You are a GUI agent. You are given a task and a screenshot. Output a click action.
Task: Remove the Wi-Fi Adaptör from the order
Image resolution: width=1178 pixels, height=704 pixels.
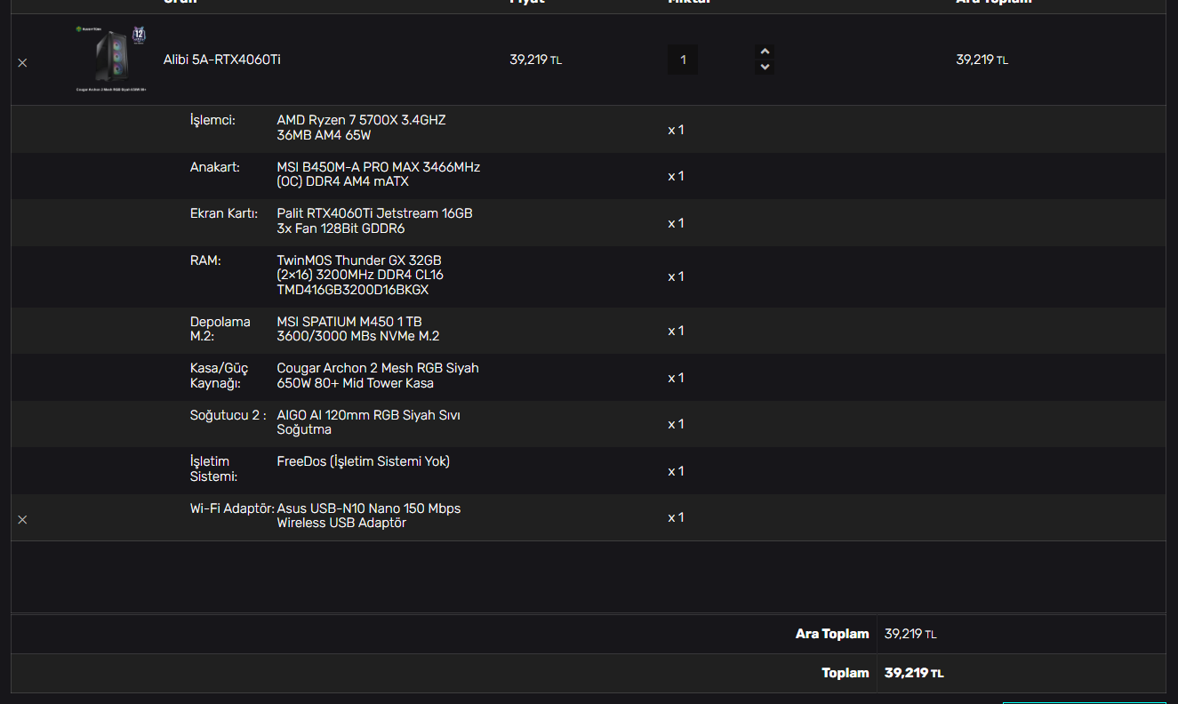(x=22, y=519)
